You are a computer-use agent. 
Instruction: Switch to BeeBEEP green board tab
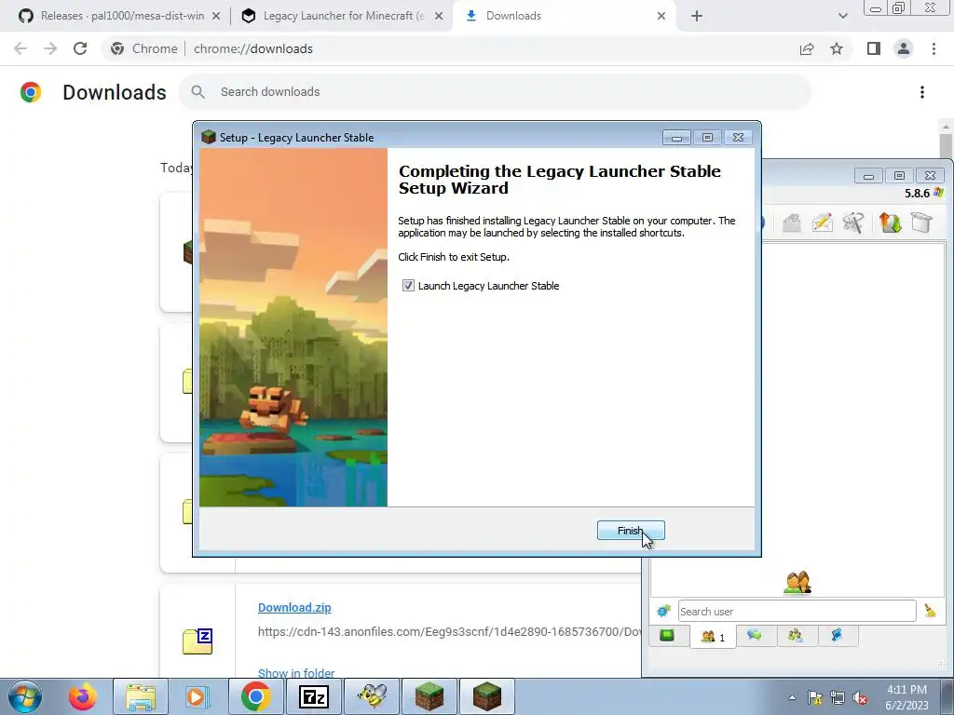click(x=667, y=636)
